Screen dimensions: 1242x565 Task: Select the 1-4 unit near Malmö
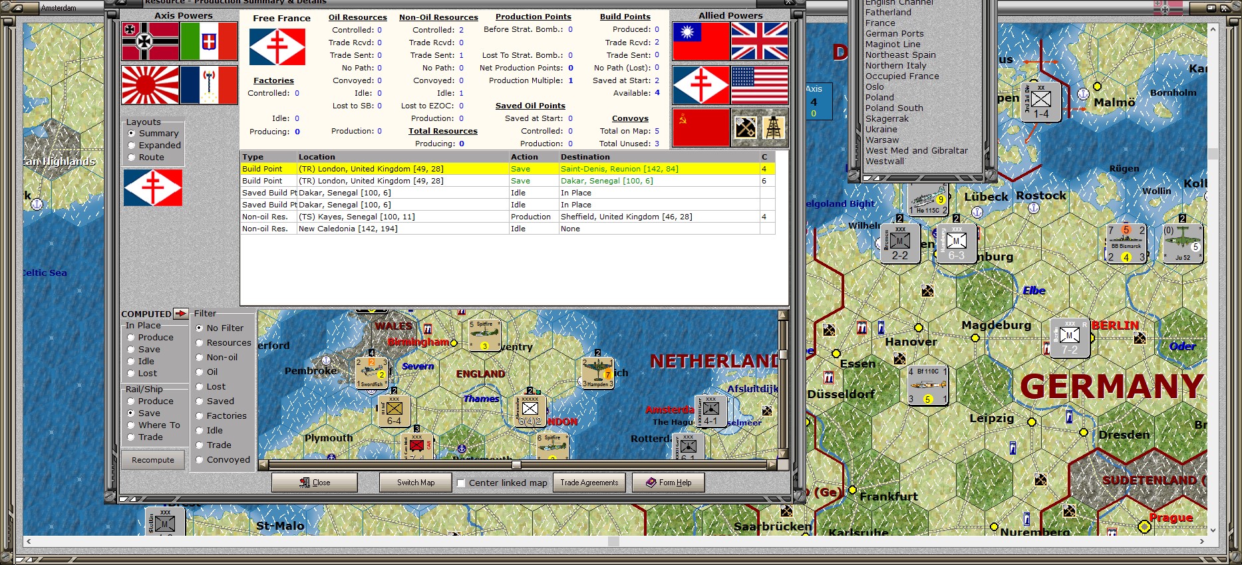coord(1040,102)
